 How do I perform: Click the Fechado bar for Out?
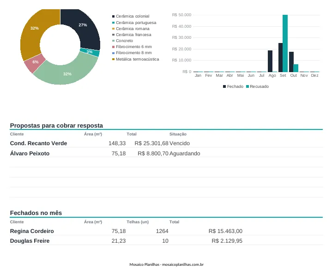tap(291, 62)
